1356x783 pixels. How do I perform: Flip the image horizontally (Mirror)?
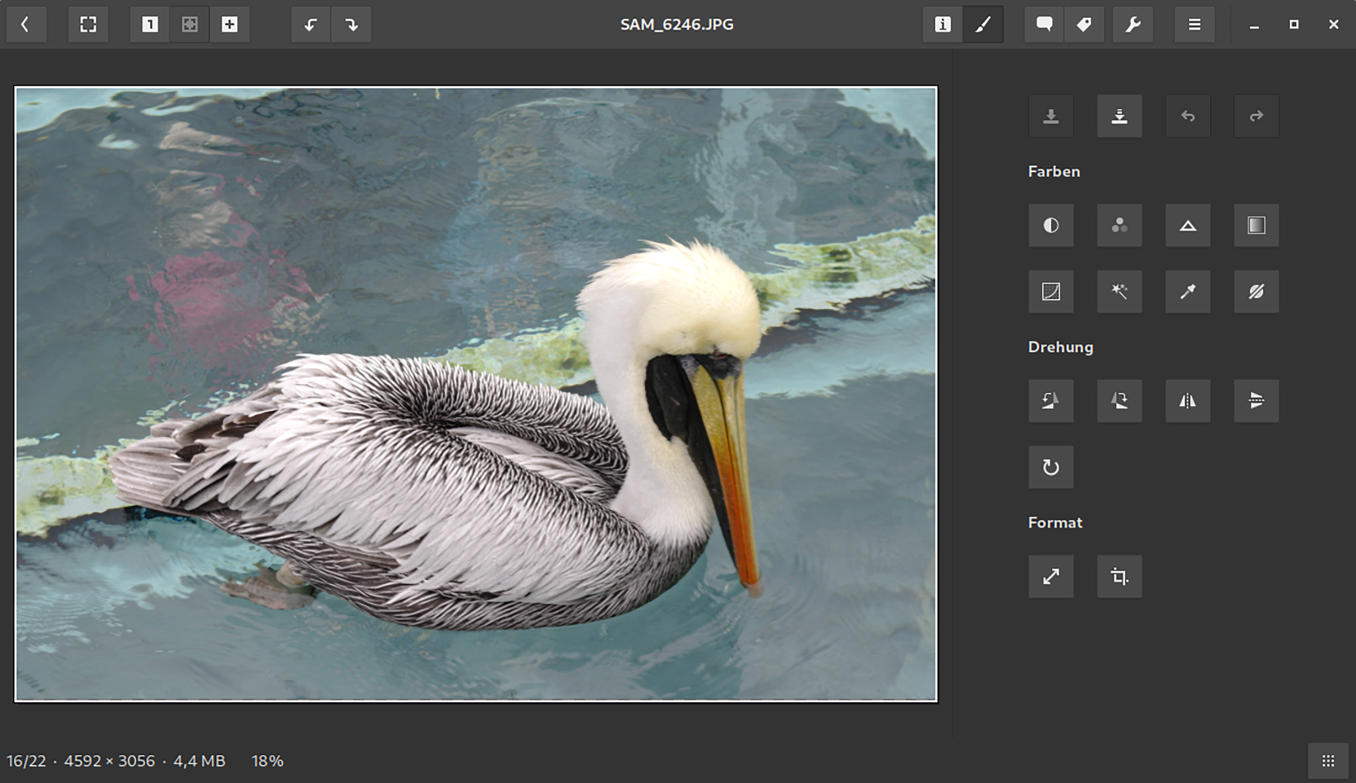coord(1188,401)
